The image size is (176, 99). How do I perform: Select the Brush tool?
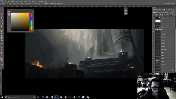(2, 26)
